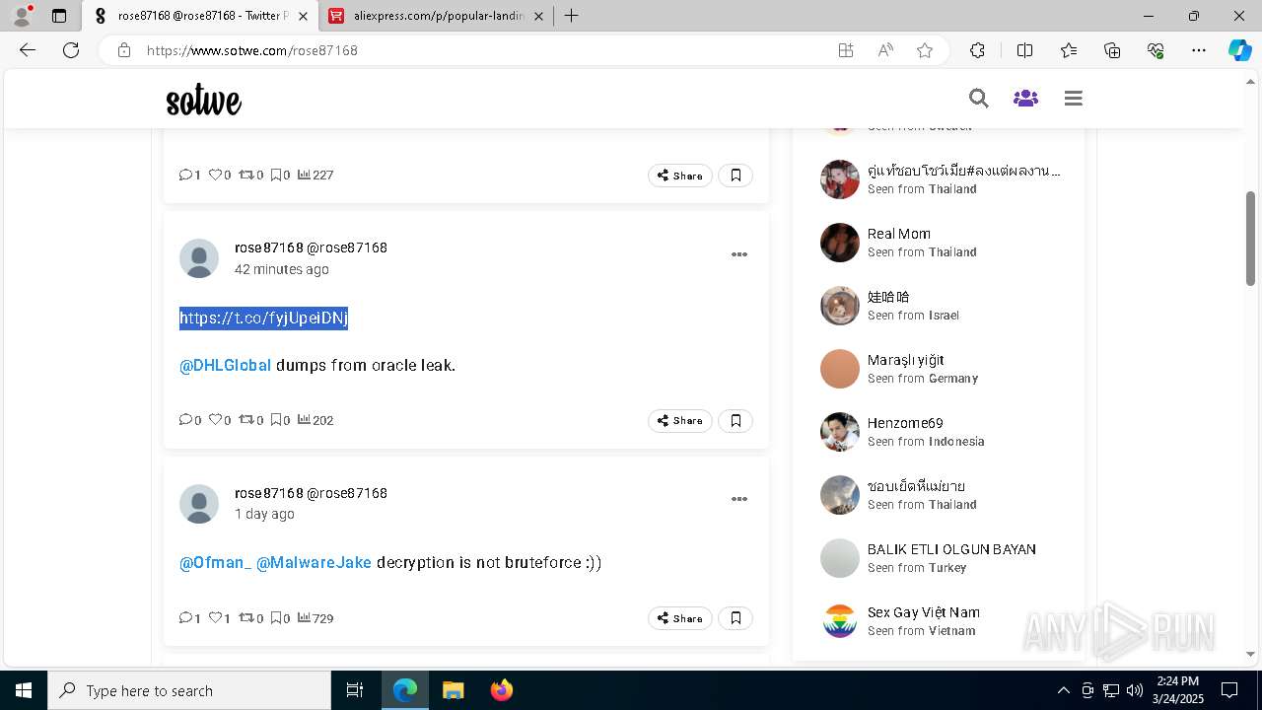
Task: Open a new browser tab
Action: point(571,16)
